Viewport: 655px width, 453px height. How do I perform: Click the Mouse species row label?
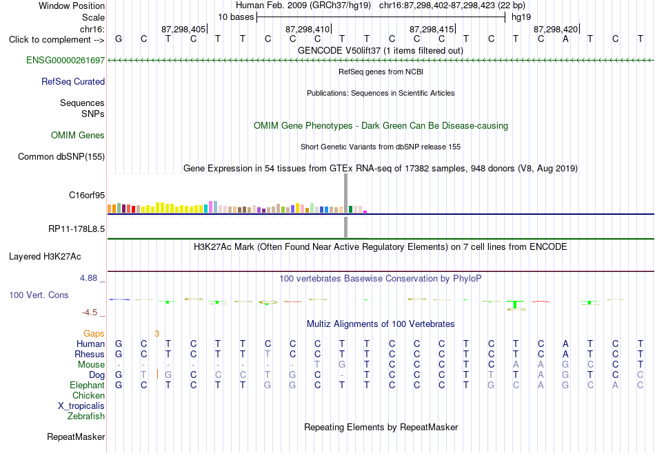92,365
